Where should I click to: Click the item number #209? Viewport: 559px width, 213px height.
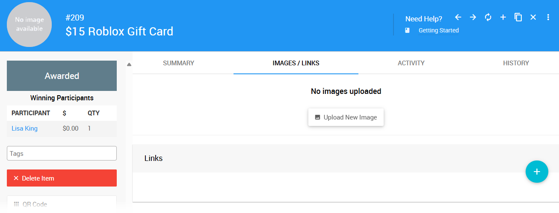click(x=75, y=18)
